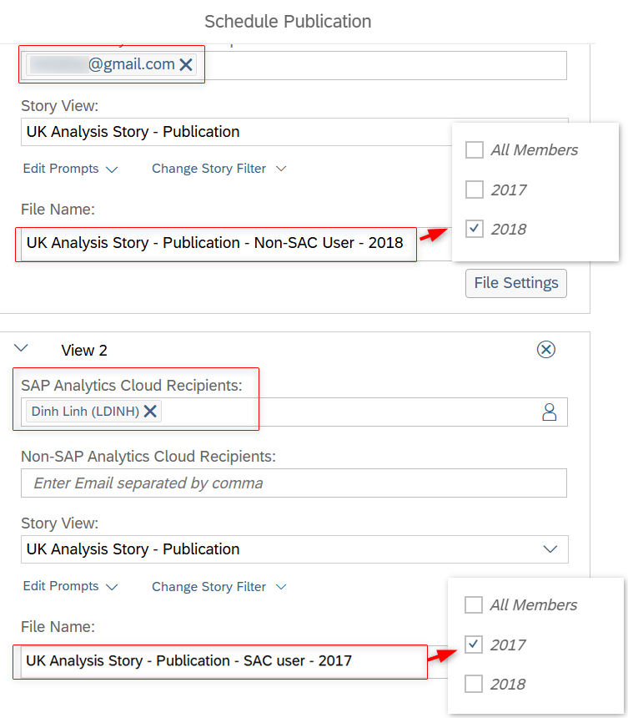Expand the View 2 Story View dropdown arrow

click(x=550, y=549)
